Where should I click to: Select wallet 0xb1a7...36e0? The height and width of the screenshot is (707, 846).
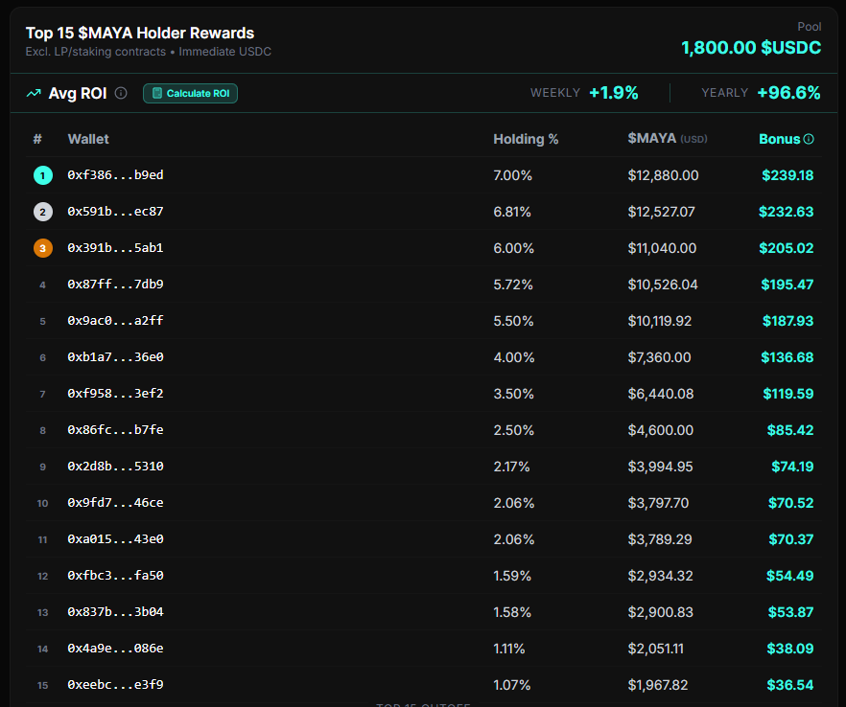point(115,357)
